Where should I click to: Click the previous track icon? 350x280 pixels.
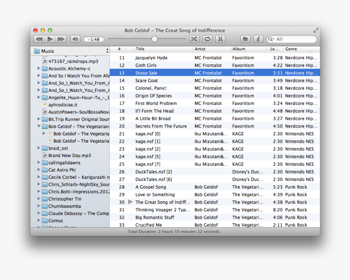pos(39,39)
